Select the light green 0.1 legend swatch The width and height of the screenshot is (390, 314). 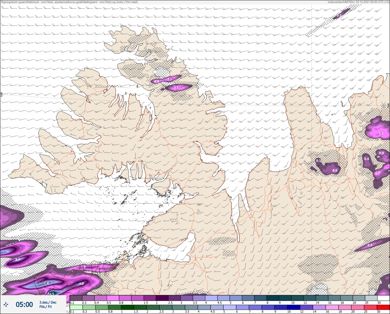[76, 307]
